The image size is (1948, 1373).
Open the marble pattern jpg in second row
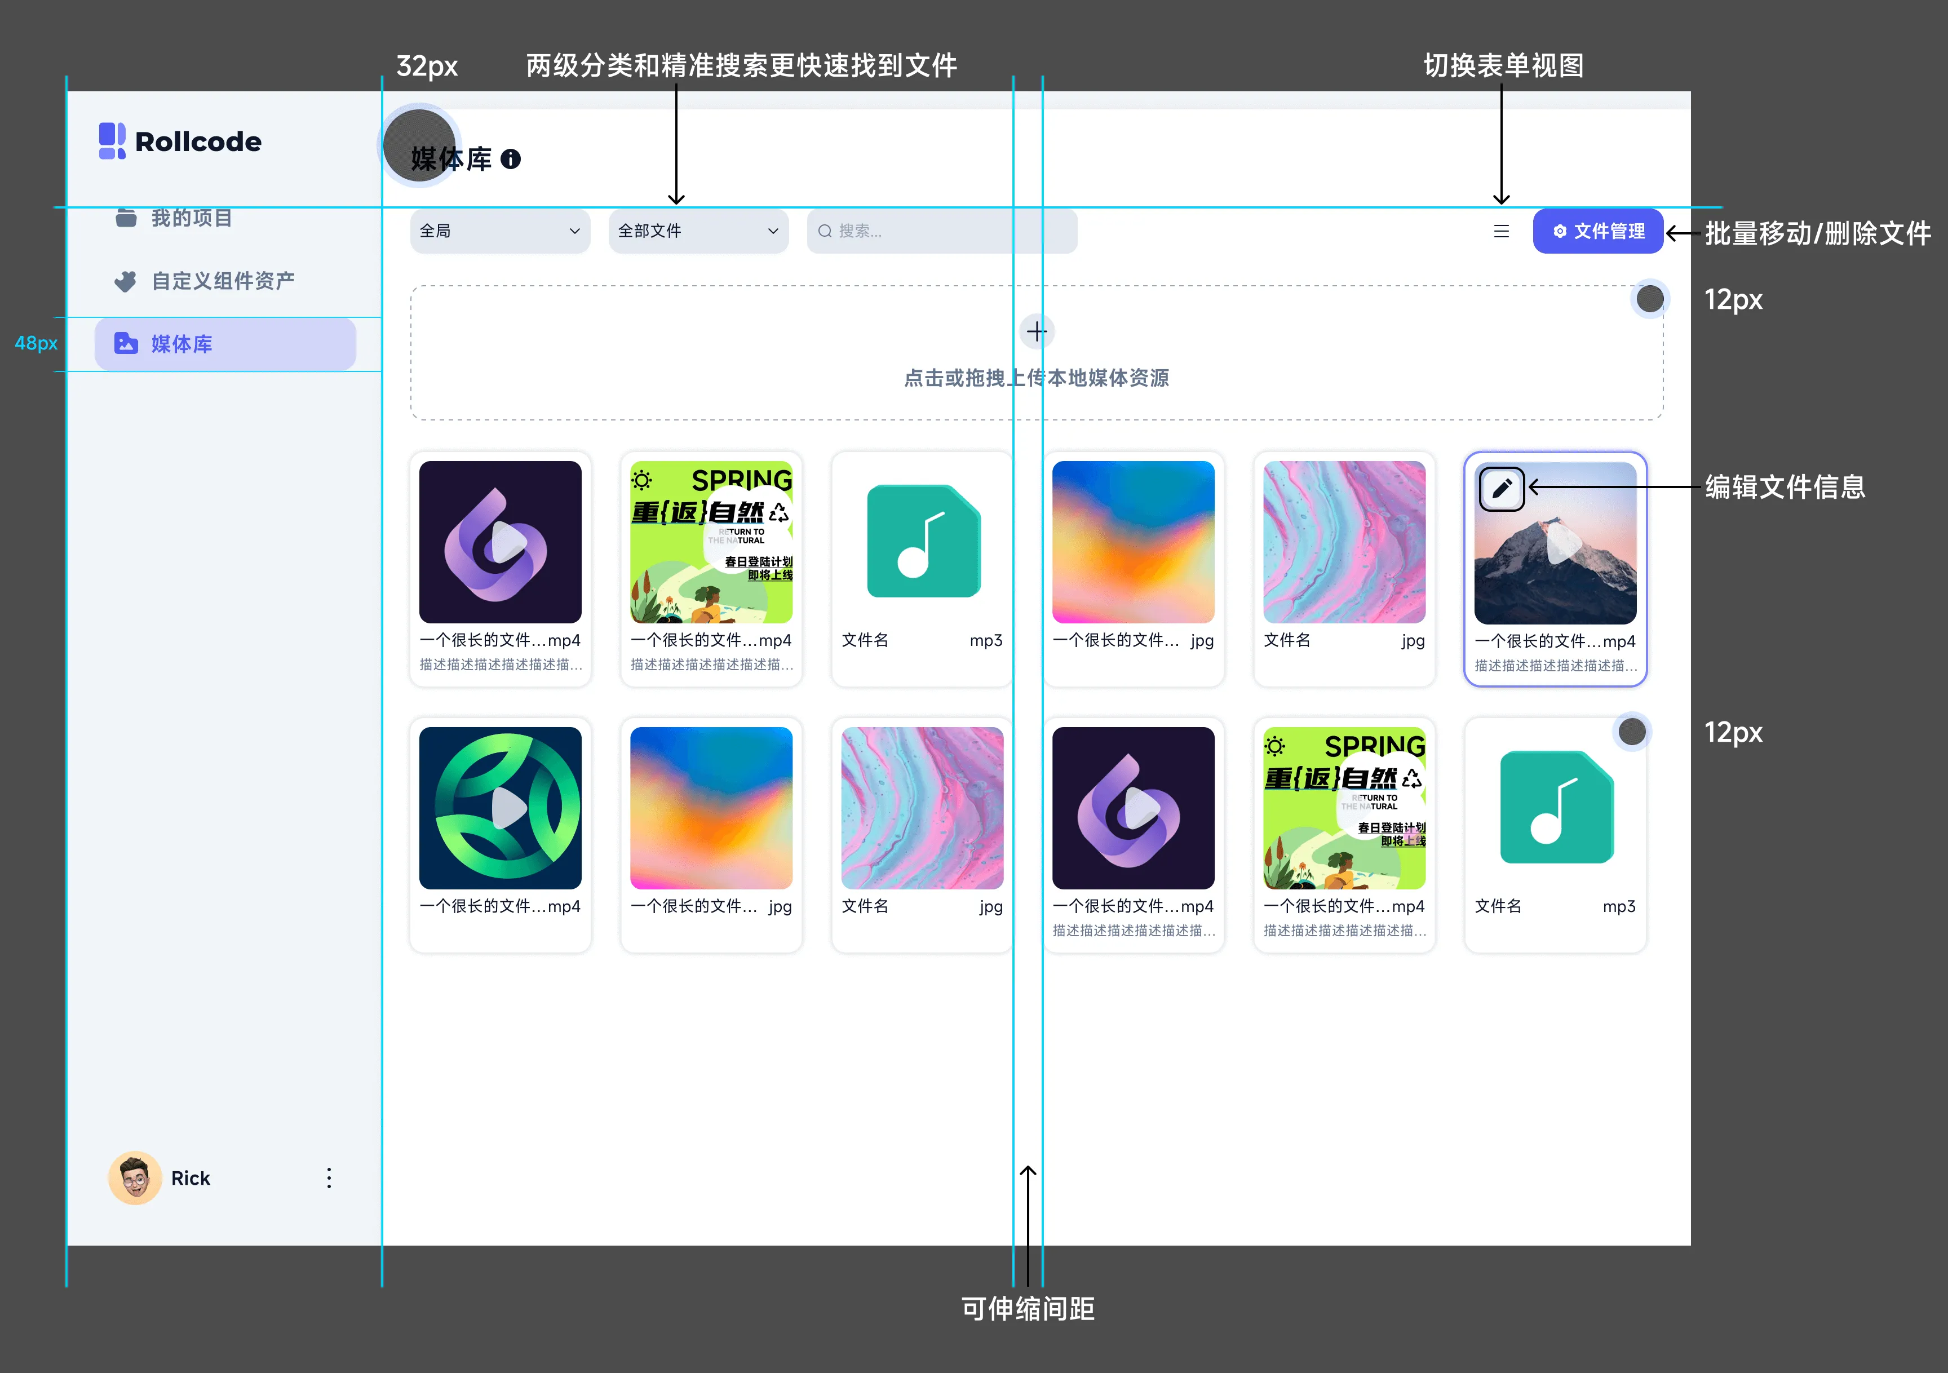pos(922,807)
